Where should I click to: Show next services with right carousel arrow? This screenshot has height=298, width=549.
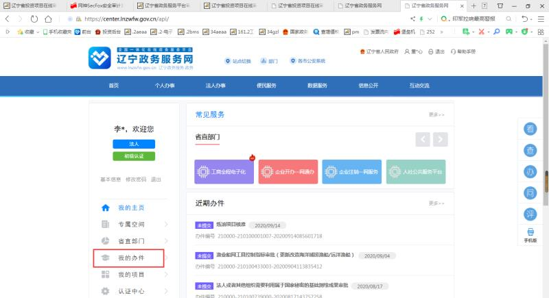point(440,139)
